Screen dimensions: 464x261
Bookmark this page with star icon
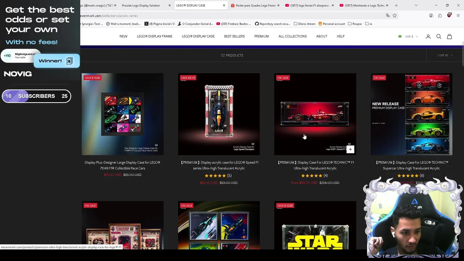coord(395,16)
